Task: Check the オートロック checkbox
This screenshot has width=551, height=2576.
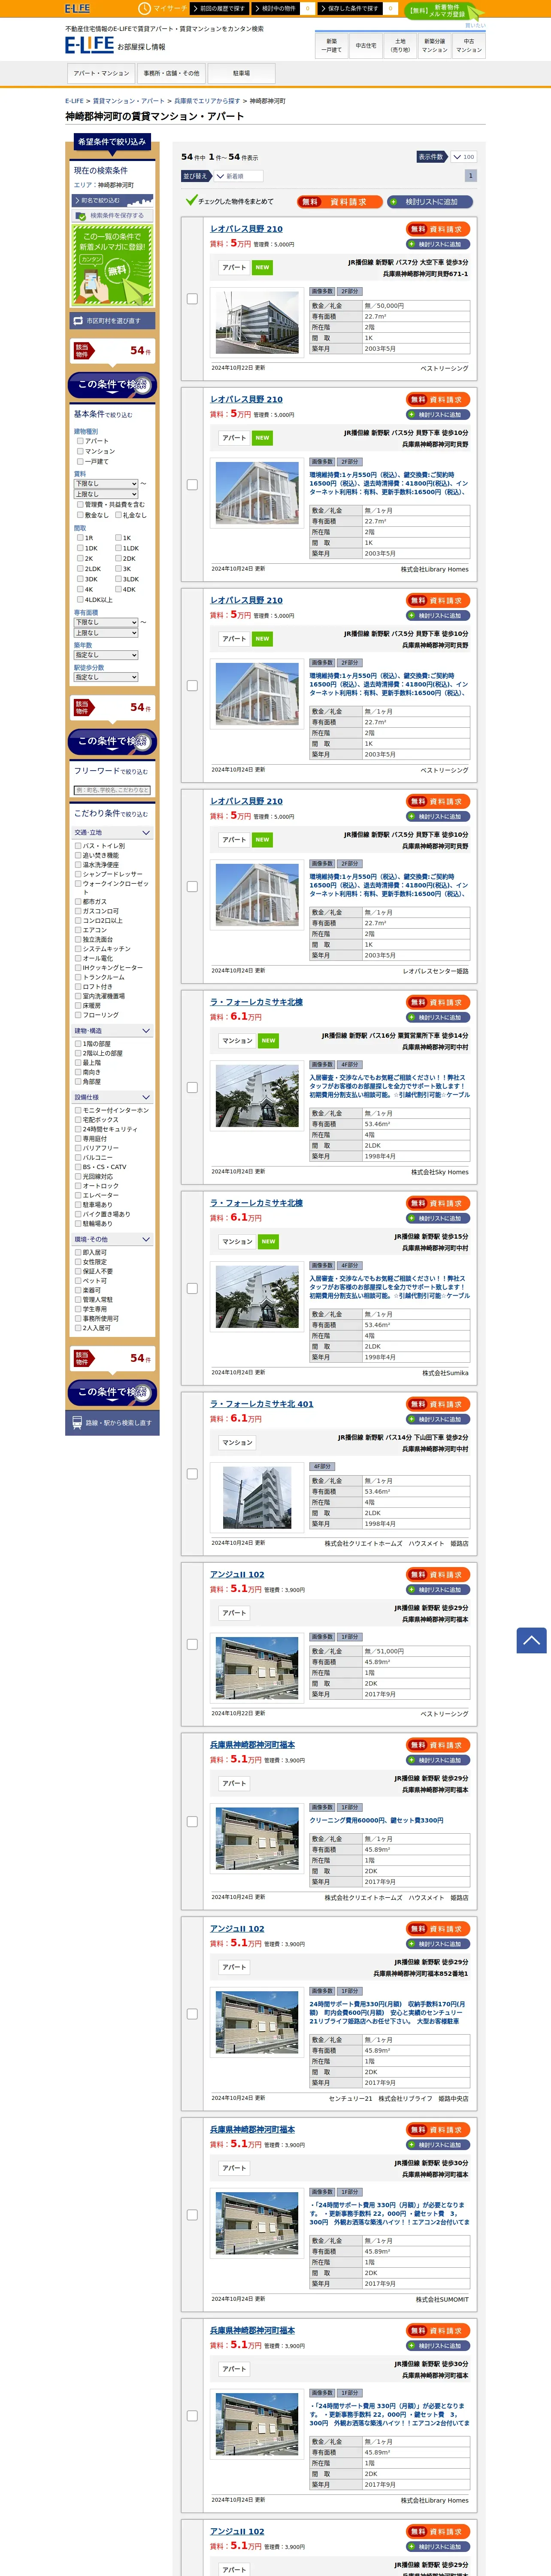Action: click(78, 1186)
